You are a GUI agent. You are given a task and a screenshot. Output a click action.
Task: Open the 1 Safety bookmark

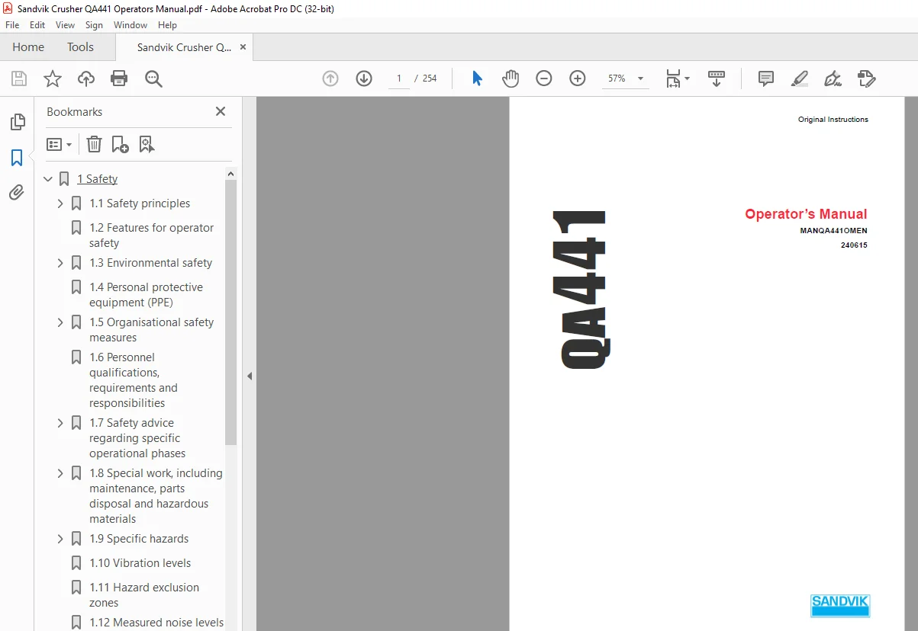click(x=97, y=179)
